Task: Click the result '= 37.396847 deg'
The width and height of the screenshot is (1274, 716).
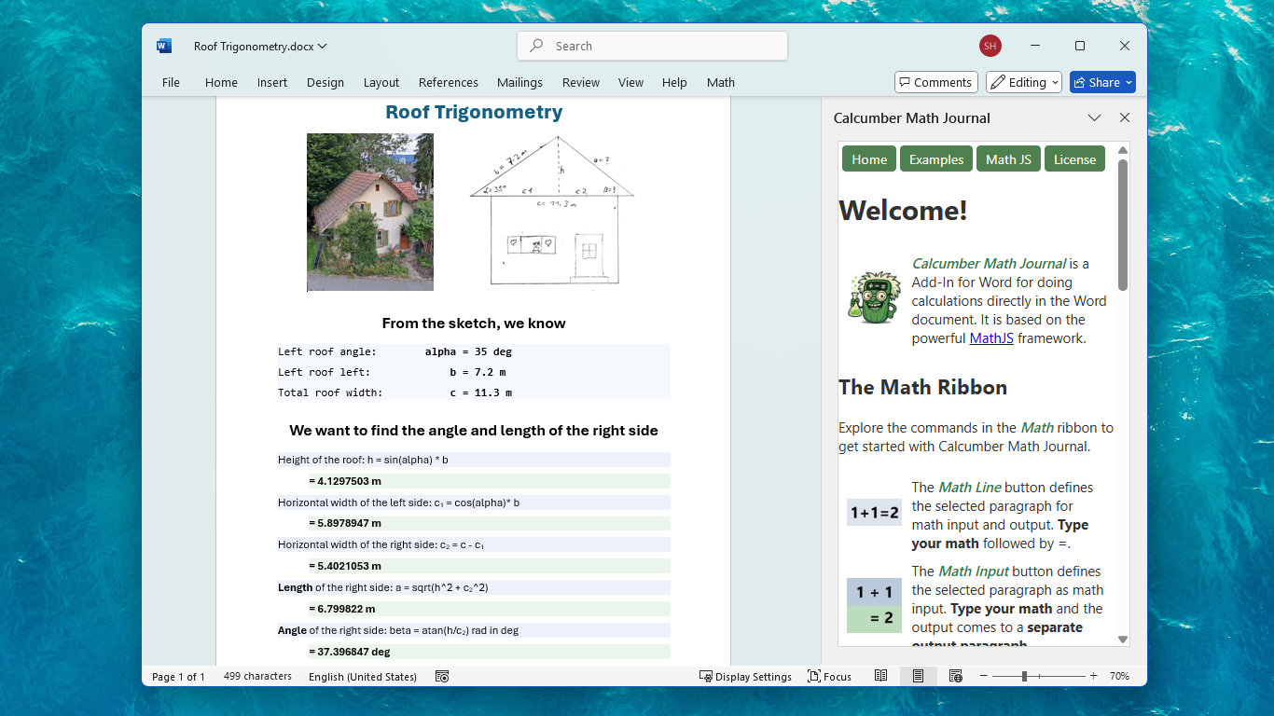Action: [350, 652]
